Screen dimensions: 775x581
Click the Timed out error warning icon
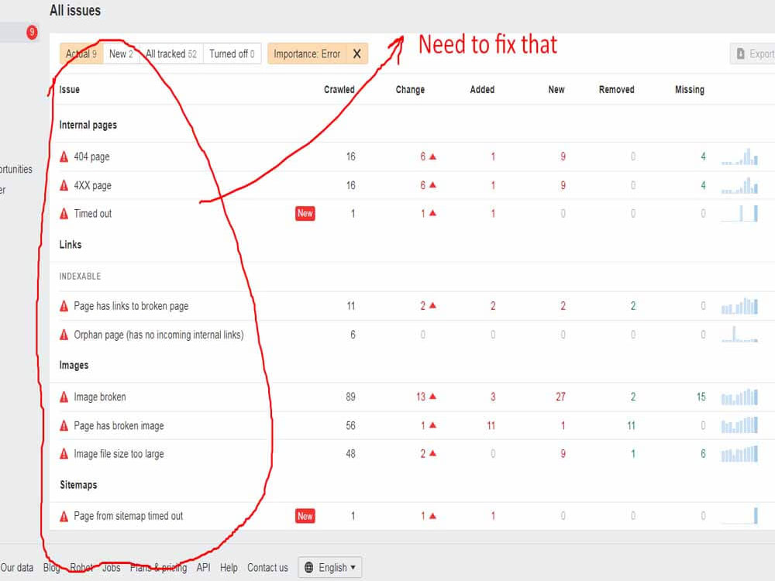pyautogui.click(x=64, y=214)
